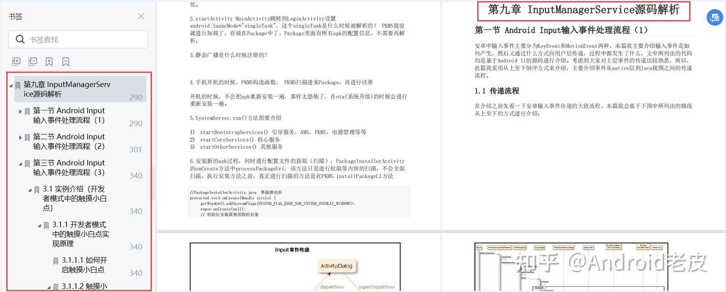Collapse the 第九章 InputManagerService chapter
The height and width of the screenshot is (292, 726).
(11, 85)
